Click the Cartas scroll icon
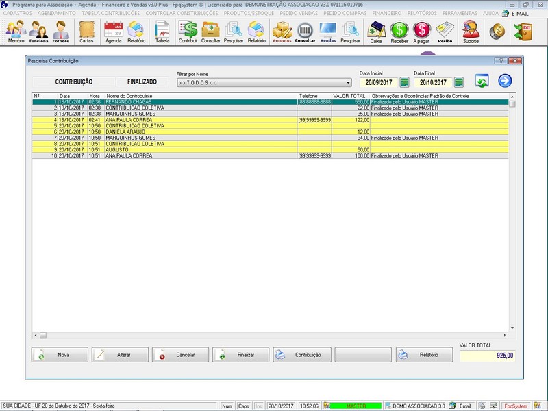The image size is (548, 411). click(86, 32)
